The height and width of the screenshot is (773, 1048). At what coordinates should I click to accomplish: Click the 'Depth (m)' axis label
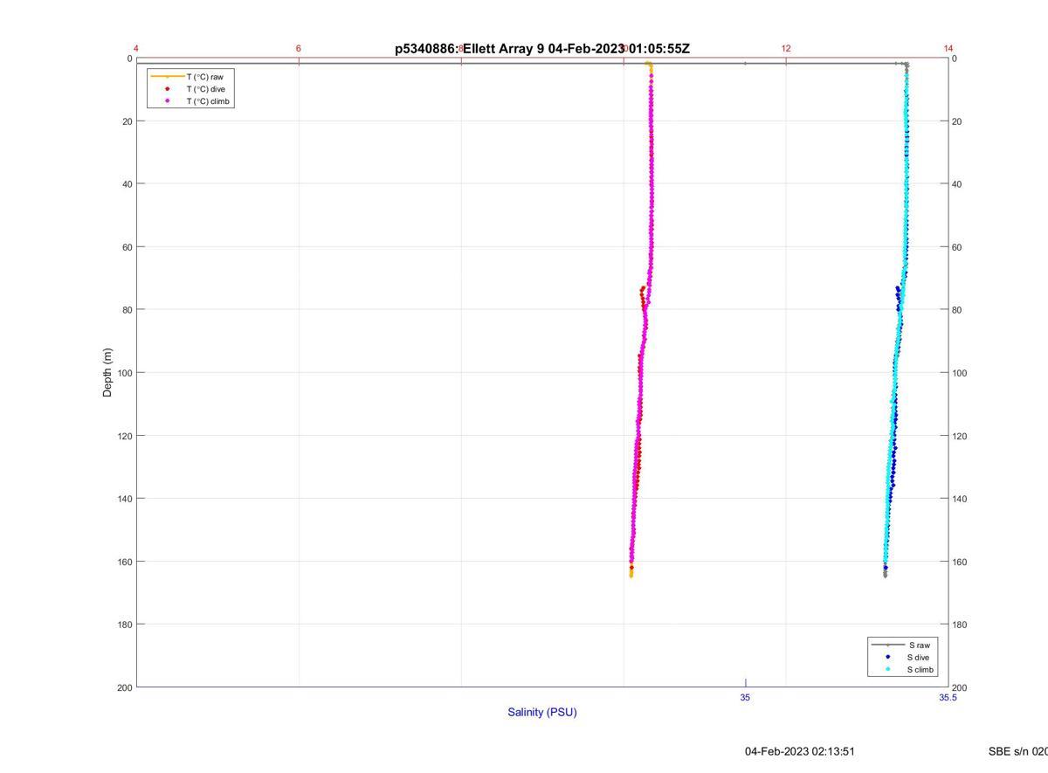point(107,372)
